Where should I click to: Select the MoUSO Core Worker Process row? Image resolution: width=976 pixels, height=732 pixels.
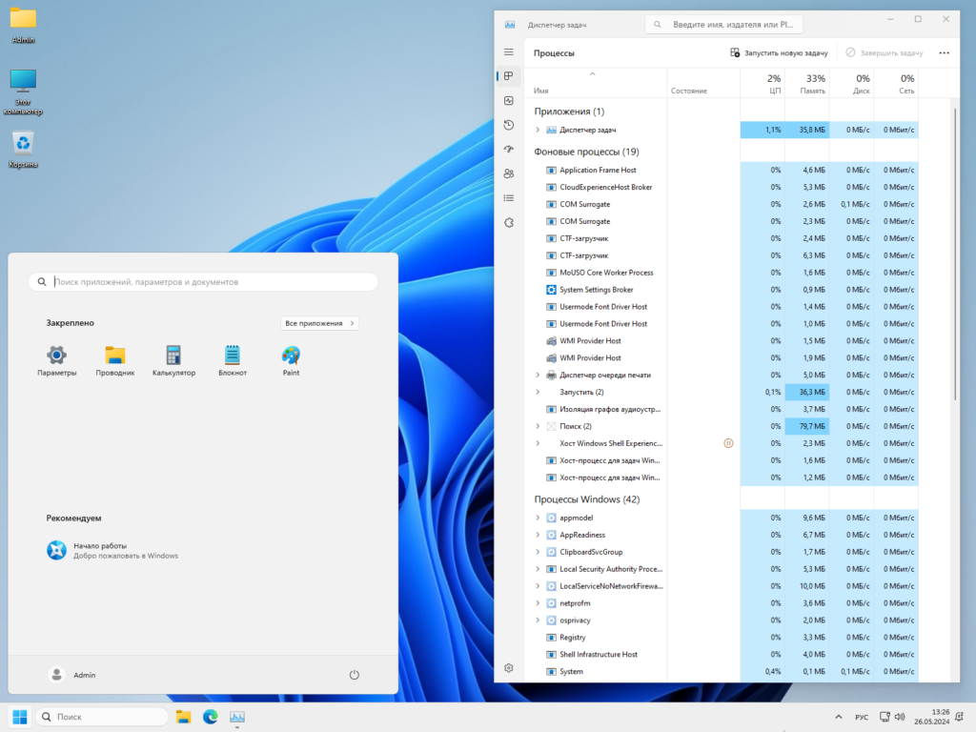[x=721, y=273]
